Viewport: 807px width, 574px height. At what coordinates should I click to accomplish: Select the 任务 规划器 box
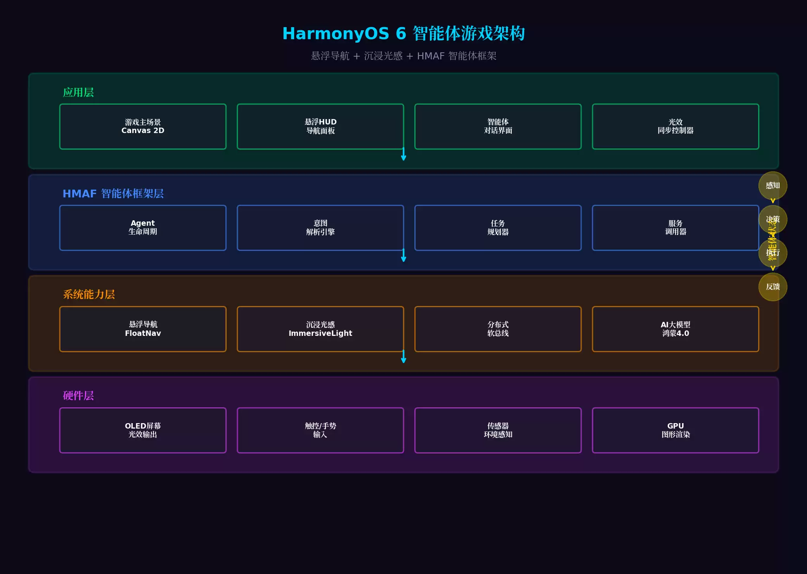(498, 228)
